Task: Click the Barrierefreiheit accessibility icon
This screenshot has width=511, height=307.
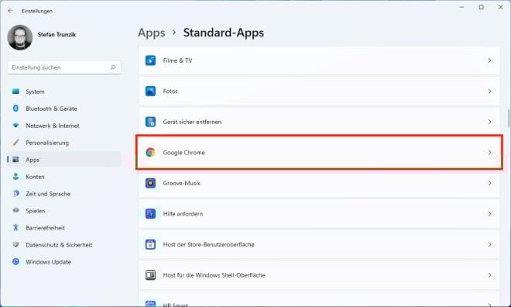Action: click(15, 227)
